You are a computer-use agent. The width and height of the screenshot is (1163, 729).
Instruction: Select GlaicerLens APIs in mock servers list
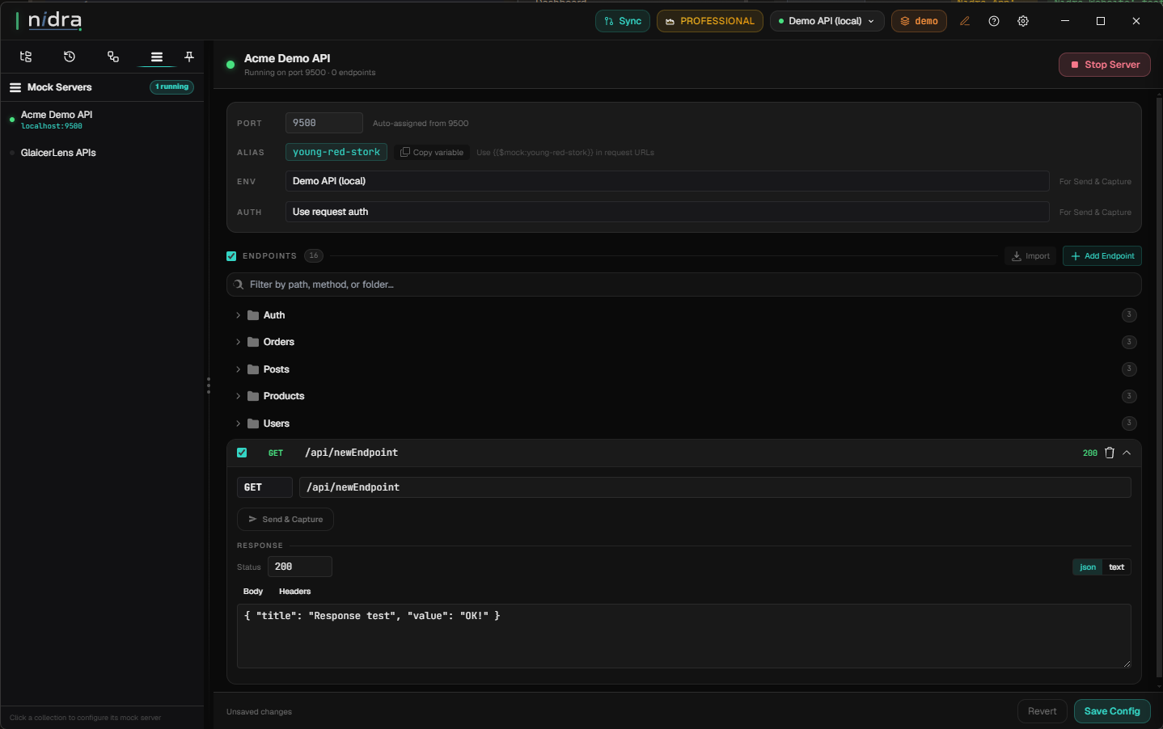(x=102, y=153)
